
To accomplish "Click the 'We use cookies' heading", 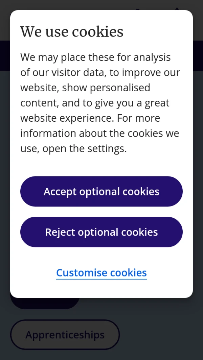I will point(72,32).
